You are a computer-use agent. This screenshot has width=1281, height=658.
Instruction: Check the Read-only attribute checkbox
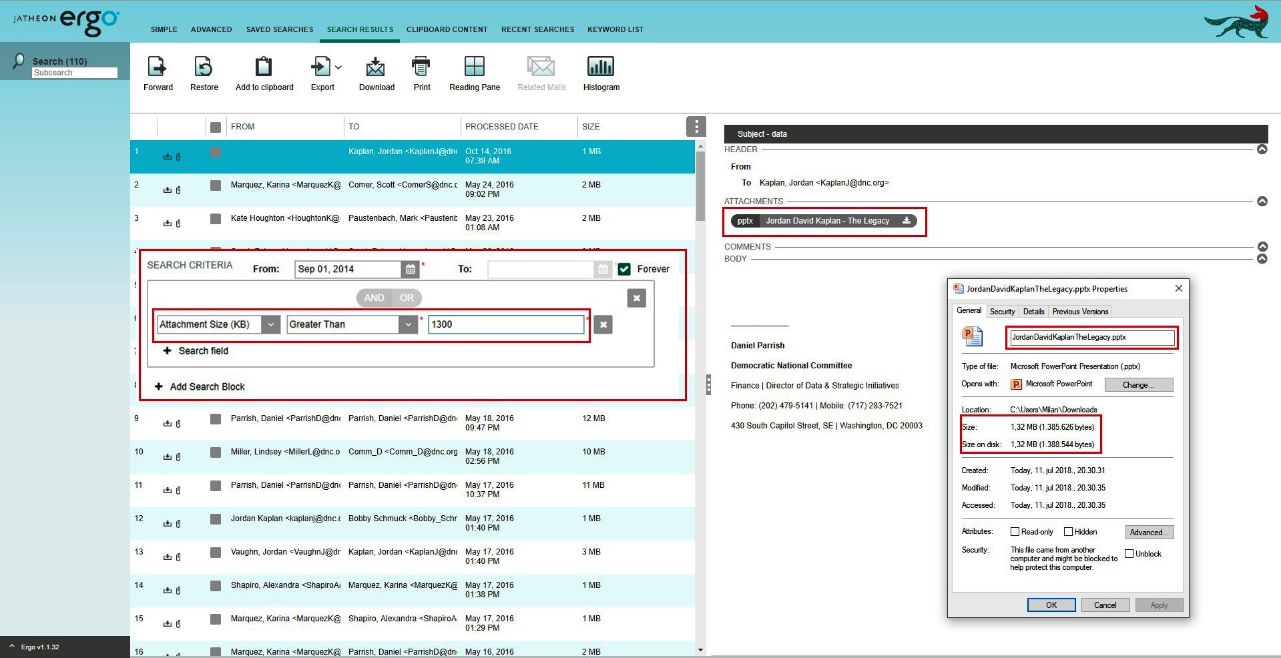[x=1015, y=532]
